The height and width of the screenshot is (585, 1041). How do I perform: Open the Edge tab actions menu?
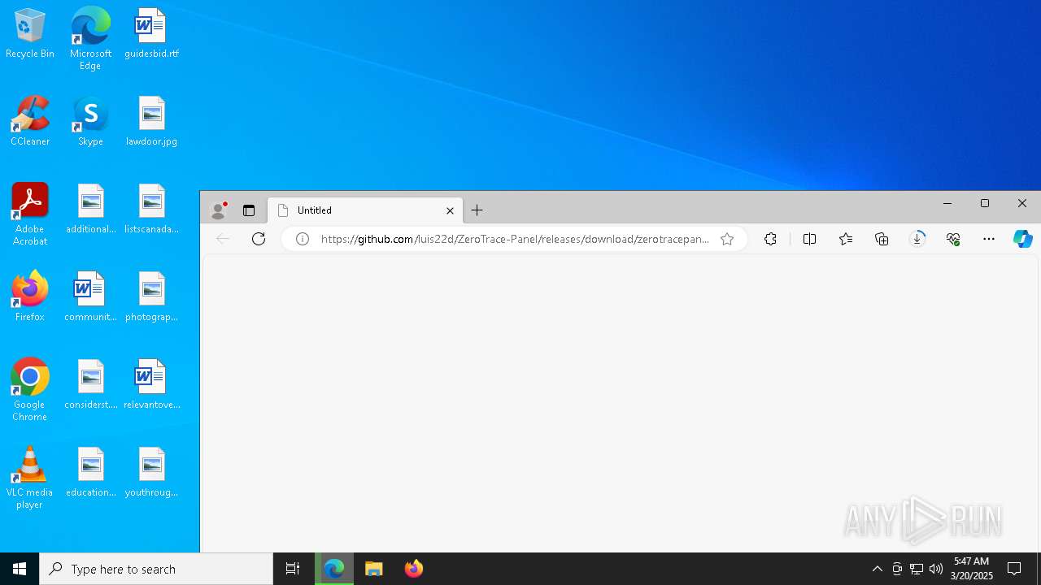click(x=249, y=210)
